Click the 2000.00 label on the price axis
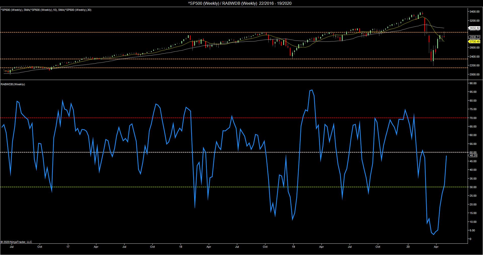The height and width of the screenshot is (255, 483). tap(474, 74)
